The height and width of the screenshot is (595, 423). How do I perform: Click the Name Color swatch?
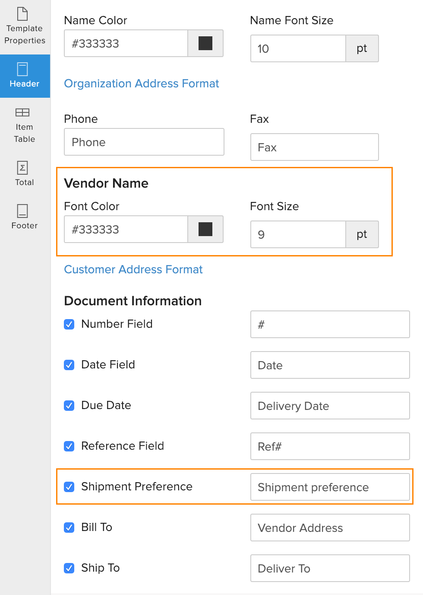pos(205,43)
